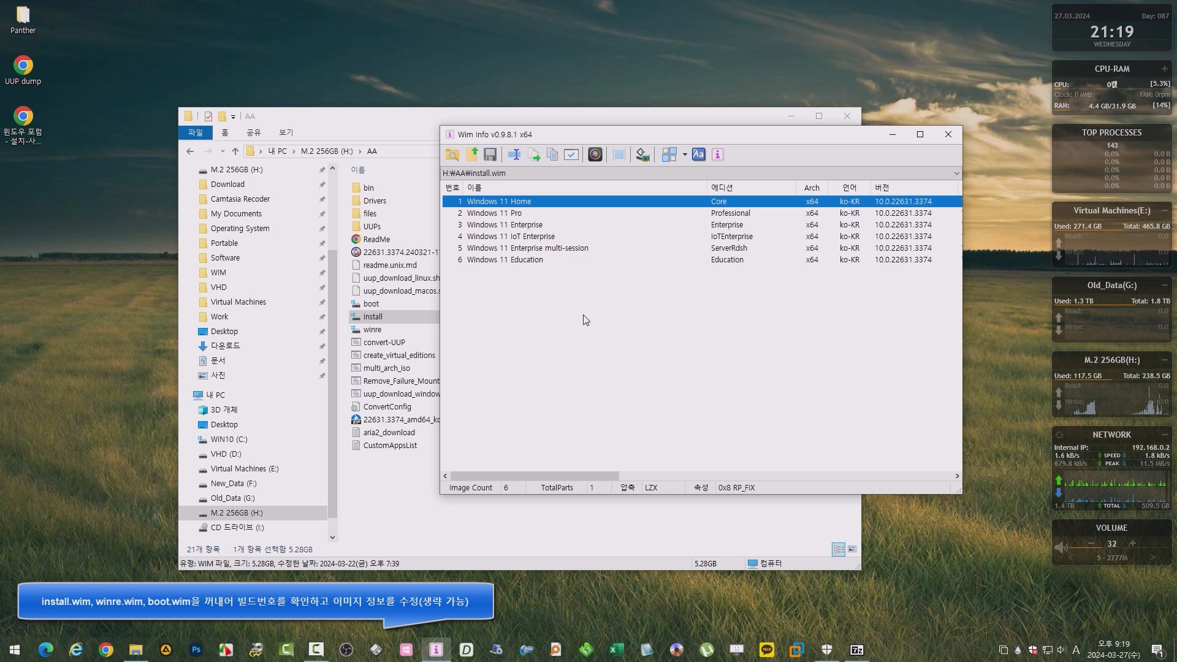This screenshot has width=1177, height=662.
Task: Select the UUPs folder in the file list
Action: (371, 227)
